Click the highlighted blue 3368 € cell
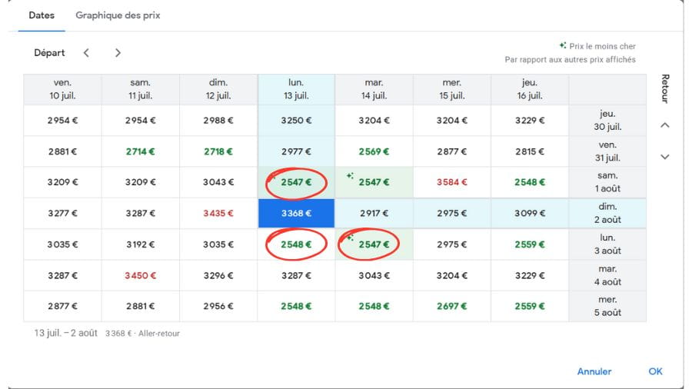 click(296, 214)
